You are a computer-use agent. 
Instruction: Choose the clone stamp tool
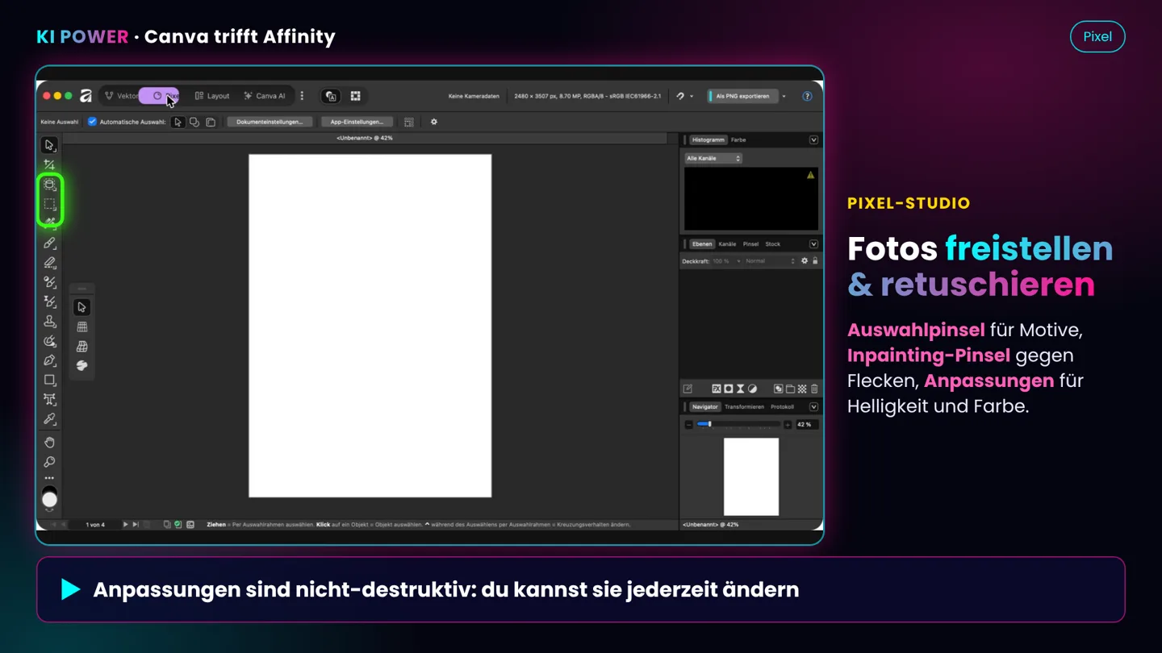tap(49, 322)
